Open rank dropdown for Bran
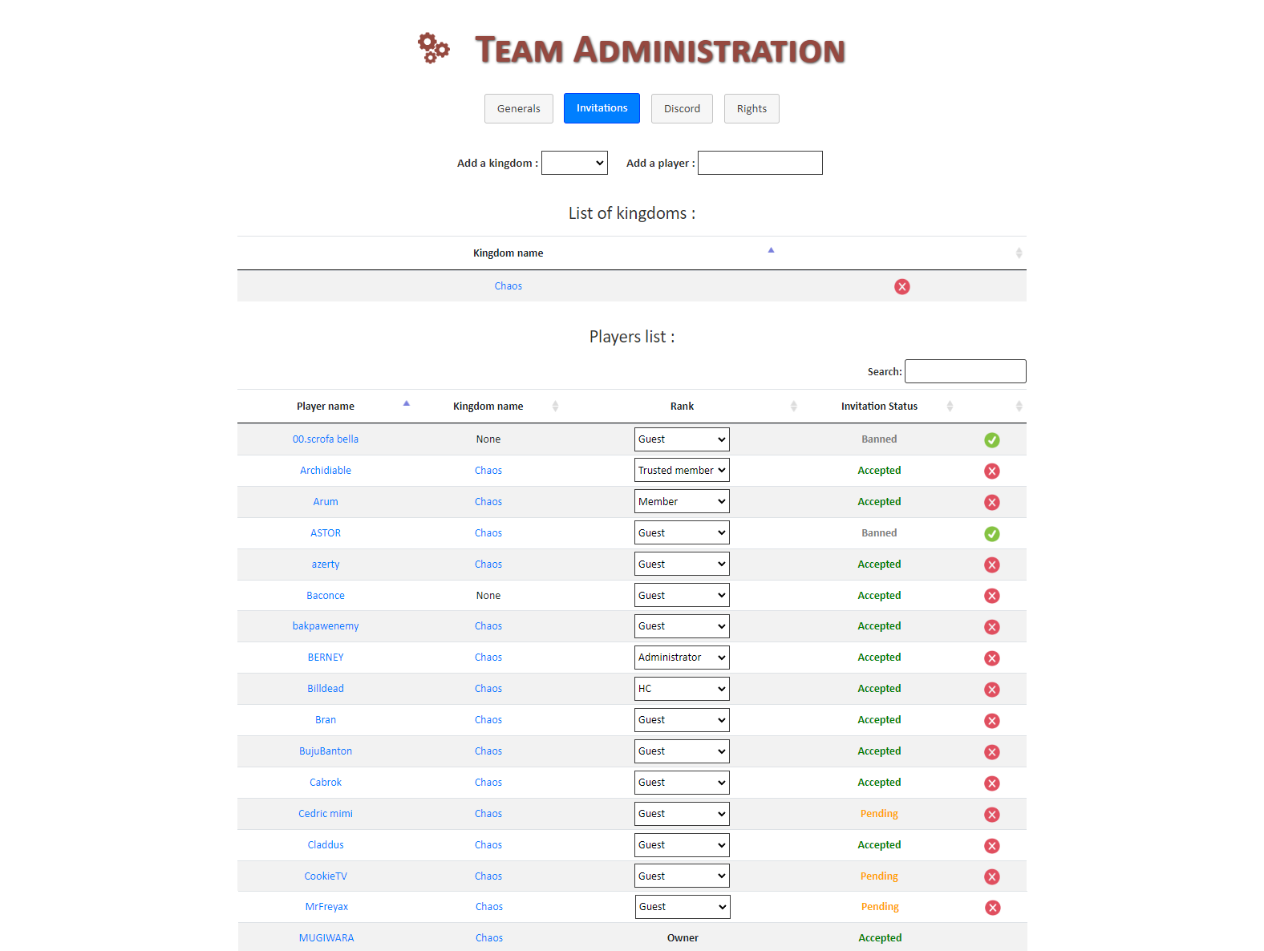Viewport: 1264px width, 951px height. [682, 720]
